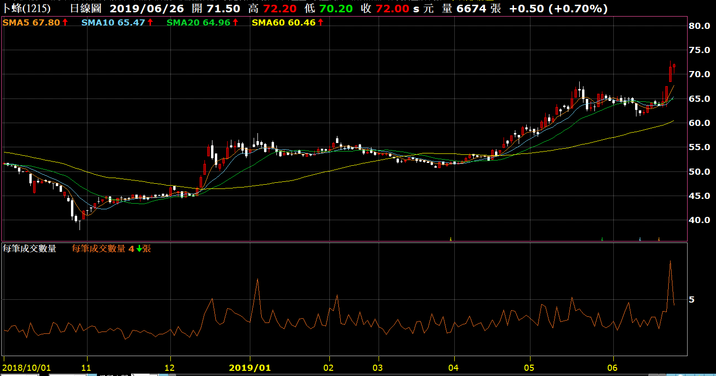Click the red up arrow beside SMA20
The height and width of the screenshot is (376, 716).
pyautogui.click(x=235, y=22)
